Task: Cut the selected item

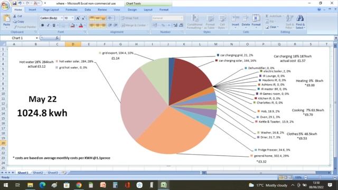Action: tap(17, 16)
